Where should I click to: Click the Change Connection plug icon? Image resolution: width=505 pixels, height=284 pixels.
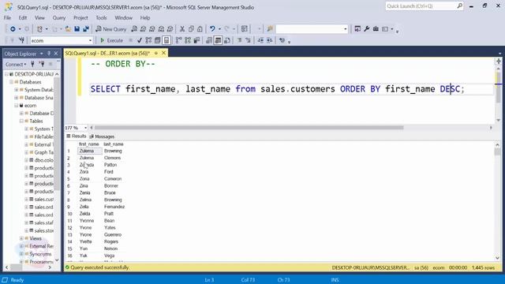tap(21, 40)
